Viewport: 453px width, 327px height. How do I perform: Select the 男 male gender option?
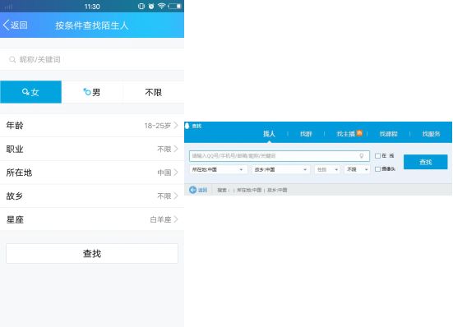point(92,92)
